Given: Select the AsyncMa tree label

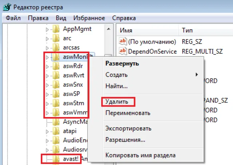Looking at the screenshot, I should (75, 122).
